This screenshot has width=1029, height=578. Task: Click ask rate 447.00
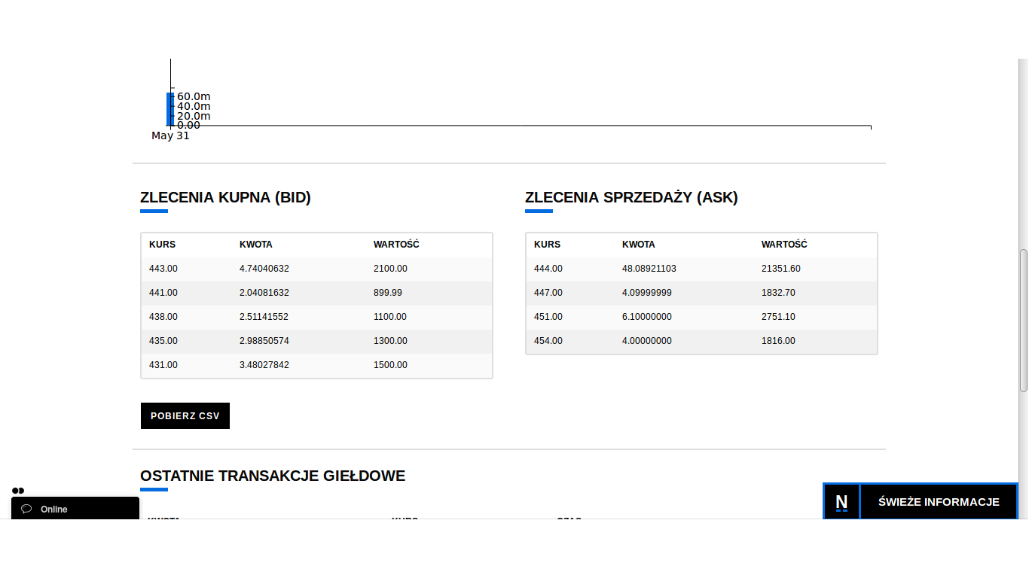tap(548, 293)
